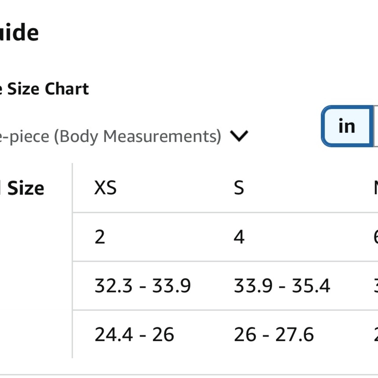The height and width of the screenshot is (378, 378).
Task: Click the 26 - 27.6 measurement cell
Action: (274, 335)
